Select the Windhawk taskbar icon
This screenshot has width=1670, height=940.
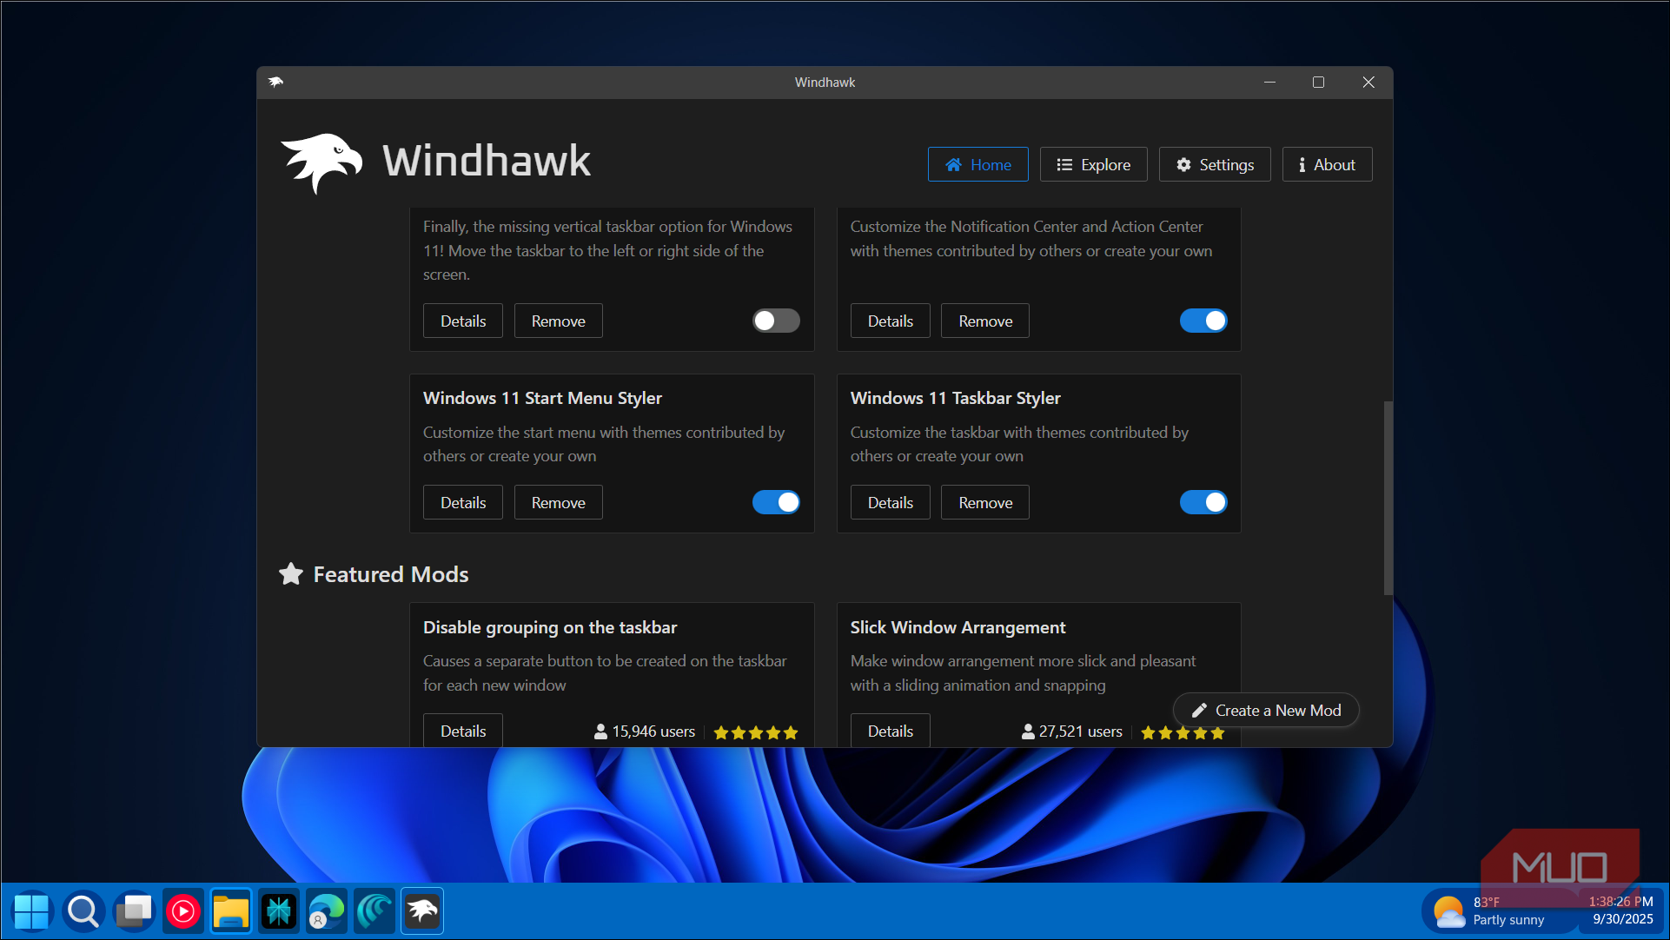pyautogui.click(x=422, y=911)
